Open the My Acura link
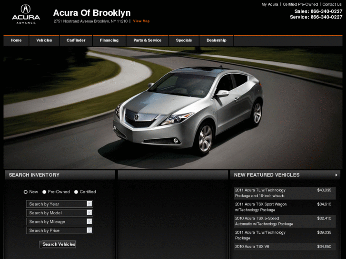 click(x=270, y=4)
